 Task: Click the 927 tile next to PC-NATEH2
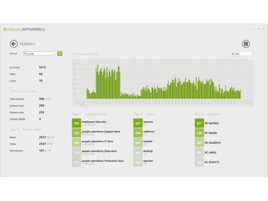[199, 123]
